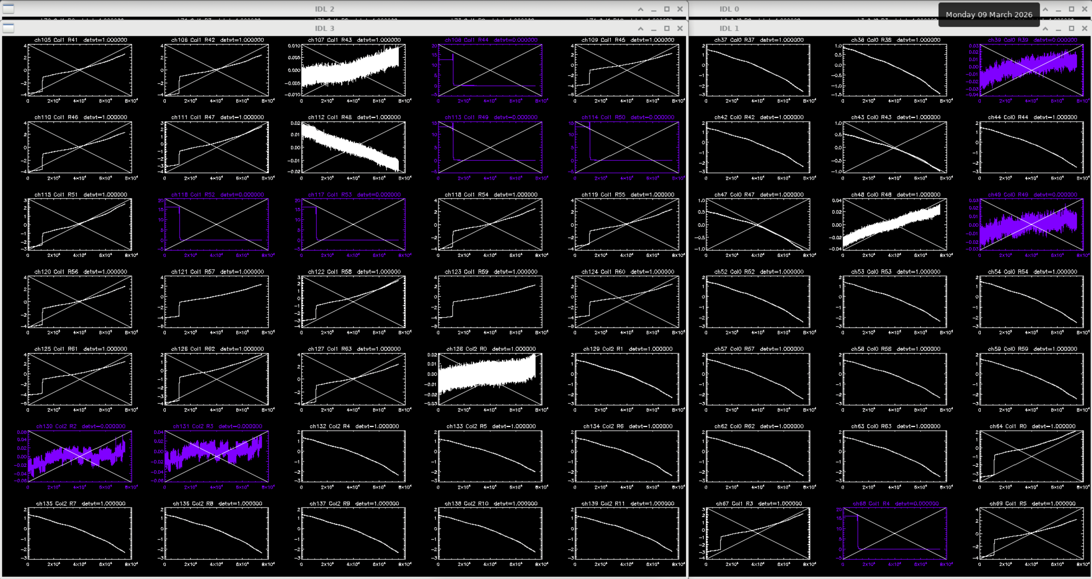Minimize the IDL 0 window
The image size is (1092, 579).
[1059, 9]
